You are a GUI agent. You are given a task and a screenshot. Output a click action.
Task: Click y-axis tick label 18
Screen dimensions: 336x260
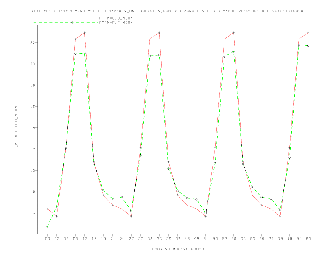(x=33, y=85)
